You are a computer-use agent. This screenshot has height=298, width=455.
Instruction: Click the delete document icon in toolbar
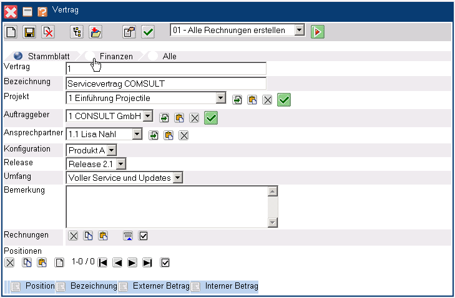tap(47, 32)
